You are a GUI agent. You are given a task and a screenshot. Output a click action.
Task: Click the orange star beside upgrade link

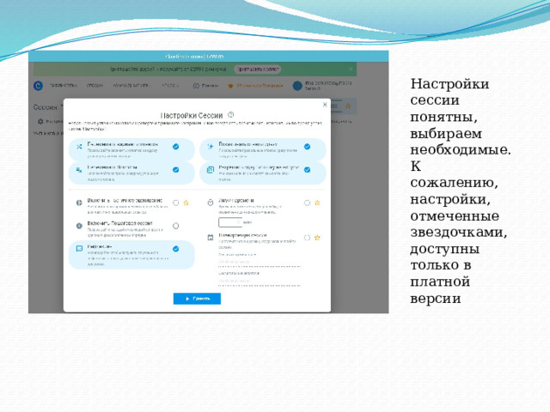pyautogui.click(x=230, y=86)
